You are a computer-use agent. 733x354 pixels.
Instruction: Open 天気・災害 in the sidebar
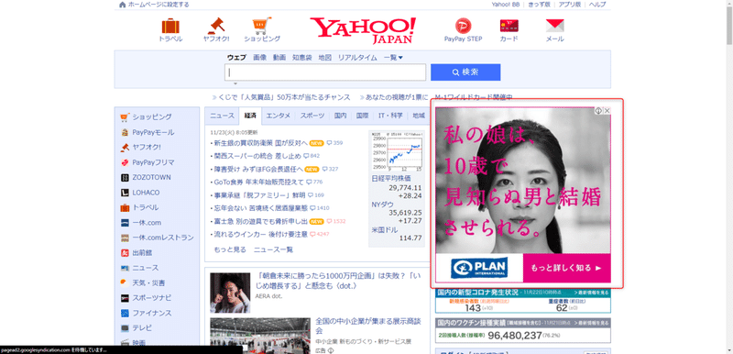point(148,282)
